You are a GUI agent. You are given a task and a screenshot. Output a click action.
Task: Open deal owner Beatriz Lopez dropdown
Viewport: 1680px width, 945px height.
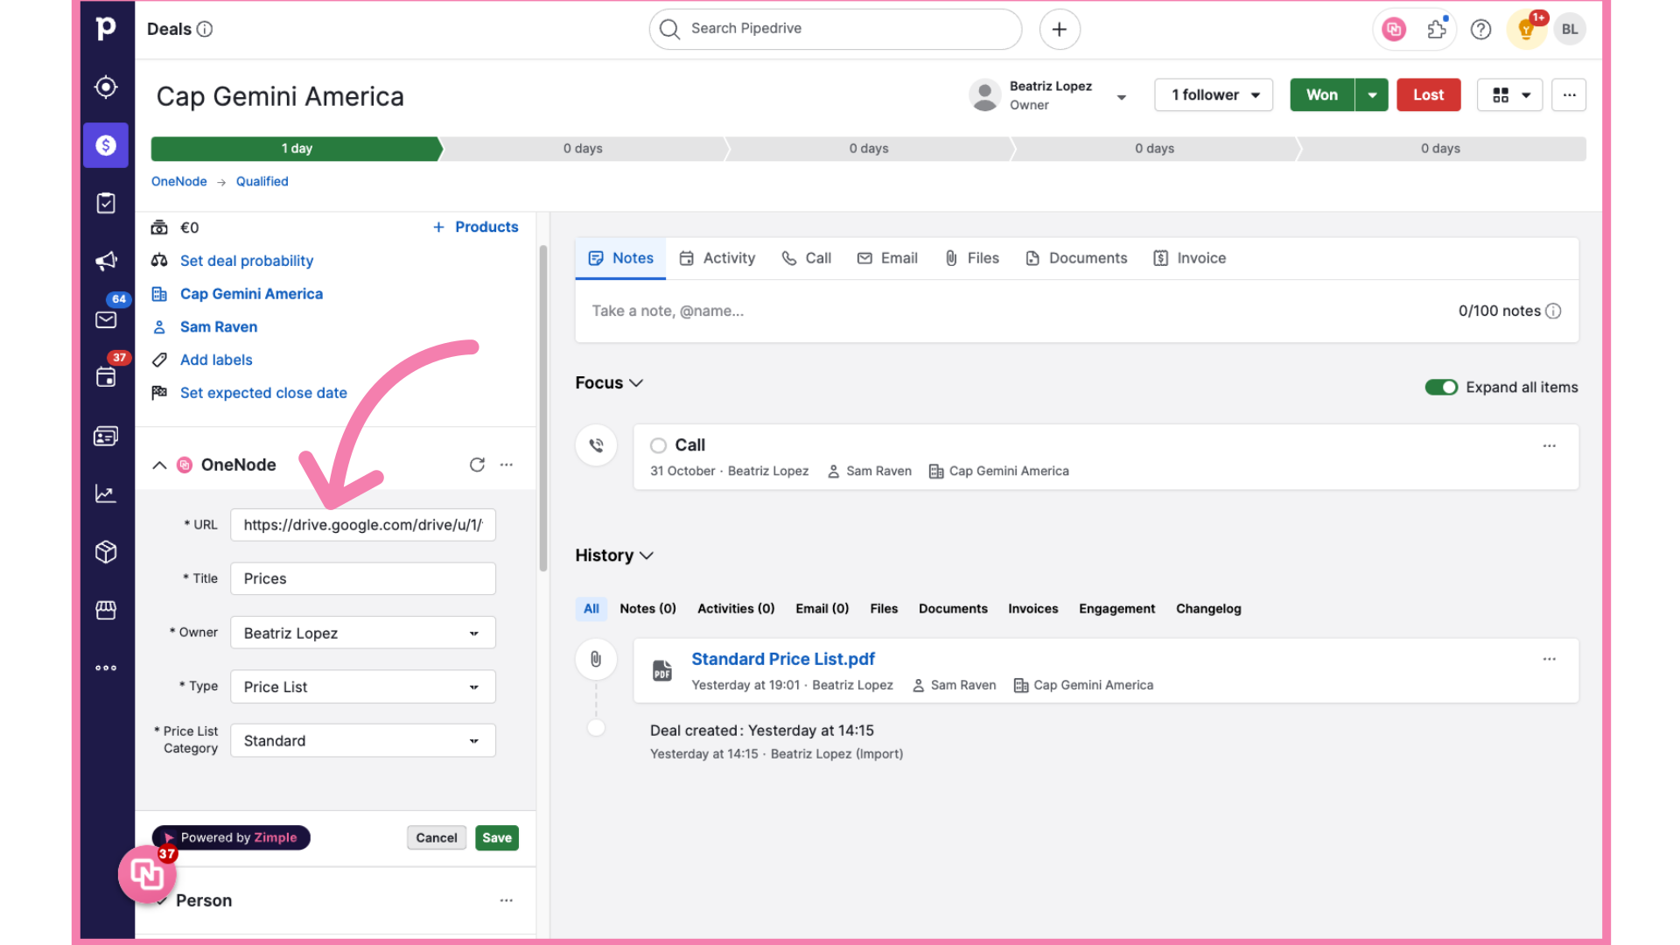tap(1122, 96)
